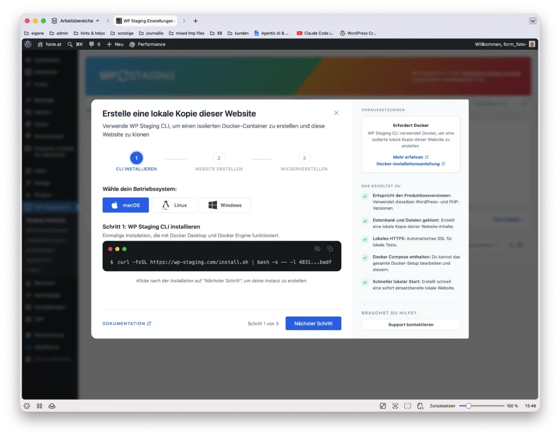Jump to step 2 Website erstellen
The width and height of the screenshot is (560, 438).
tap(219, 161)
